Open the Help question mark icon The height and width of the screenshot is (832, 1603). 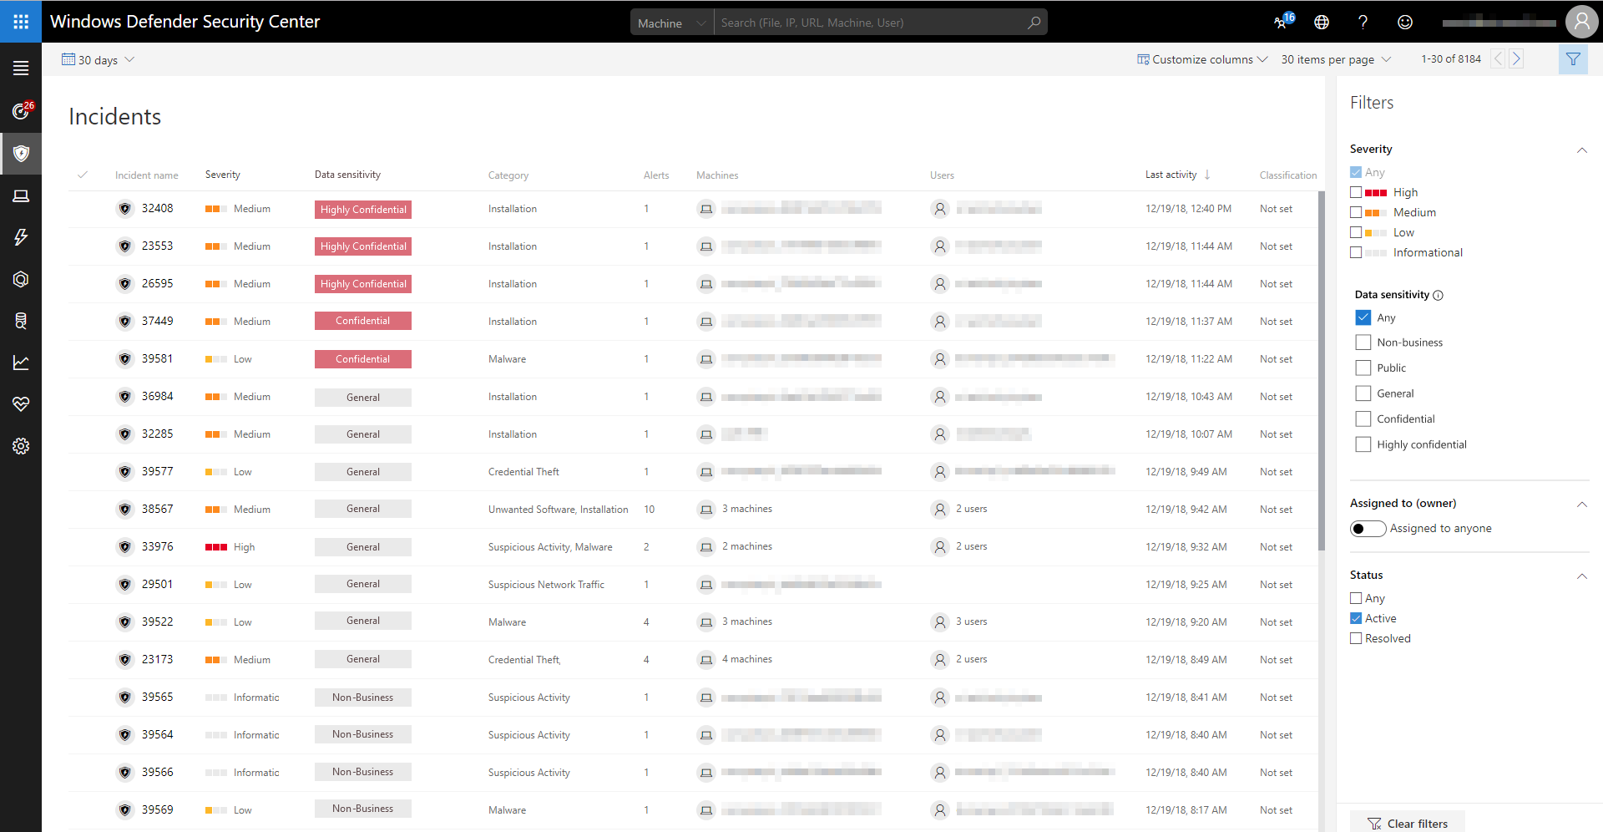click(x=1363, y=22)
